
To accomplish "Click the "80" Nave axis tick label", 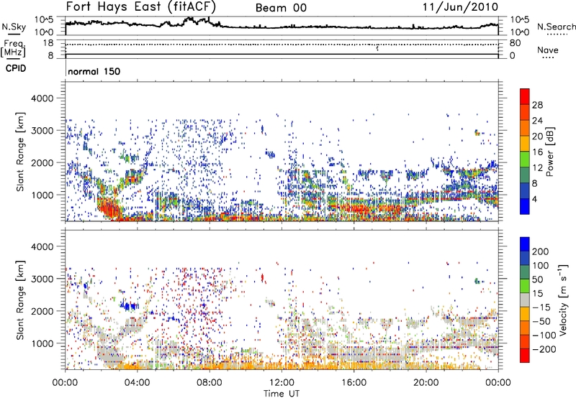I will (x=515, y=43).
